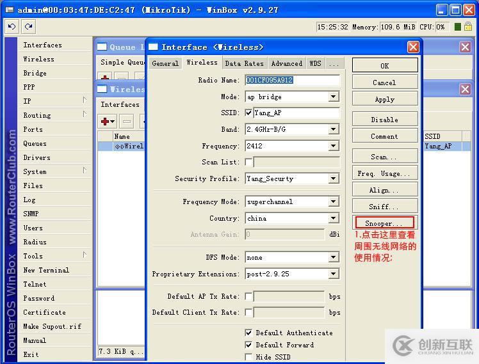Enable the Default Client Tx Rate checkbox
Screen dimensions: 479x364
coord(248,312)
